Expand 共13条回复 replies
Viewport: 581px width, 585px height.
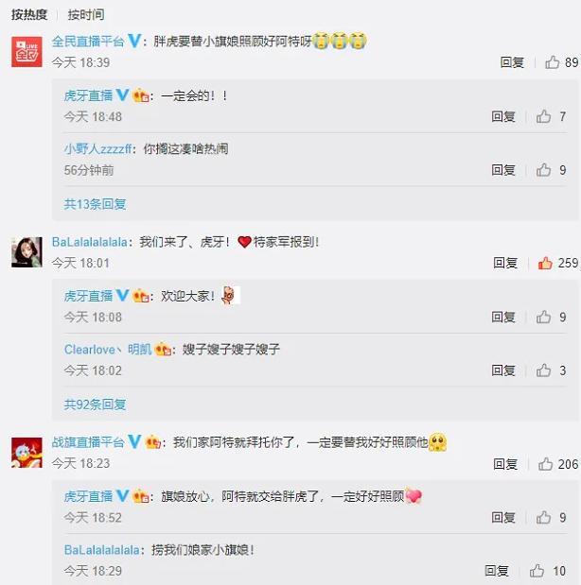[x=95, y=204]
